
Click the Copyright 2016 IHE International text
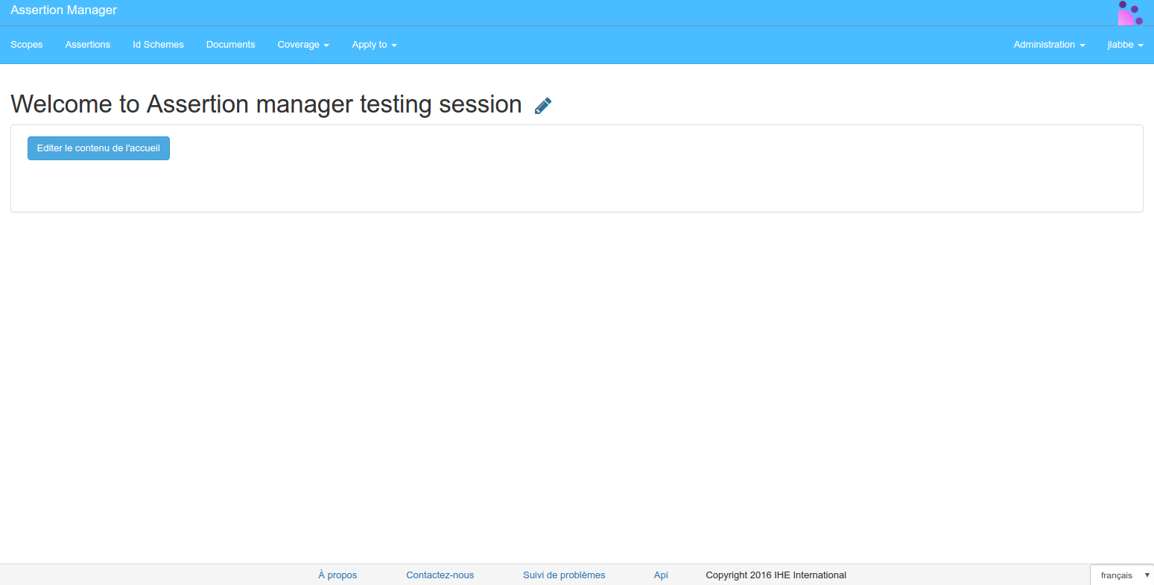[x=776, y=575]
